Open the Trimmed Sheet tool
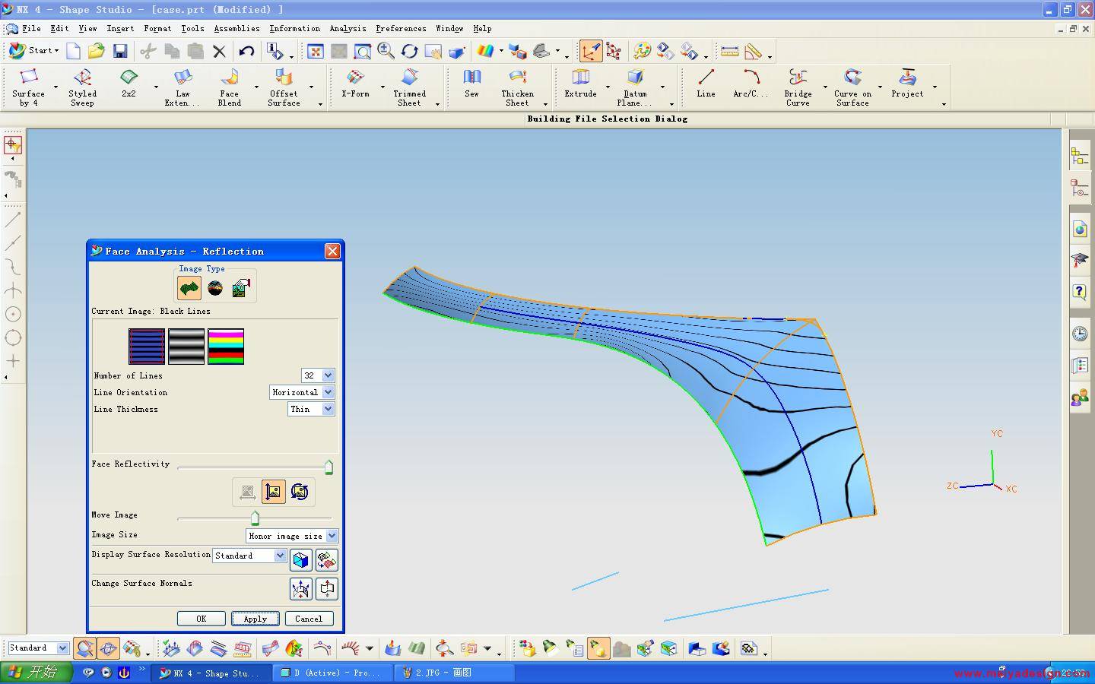 409,87
